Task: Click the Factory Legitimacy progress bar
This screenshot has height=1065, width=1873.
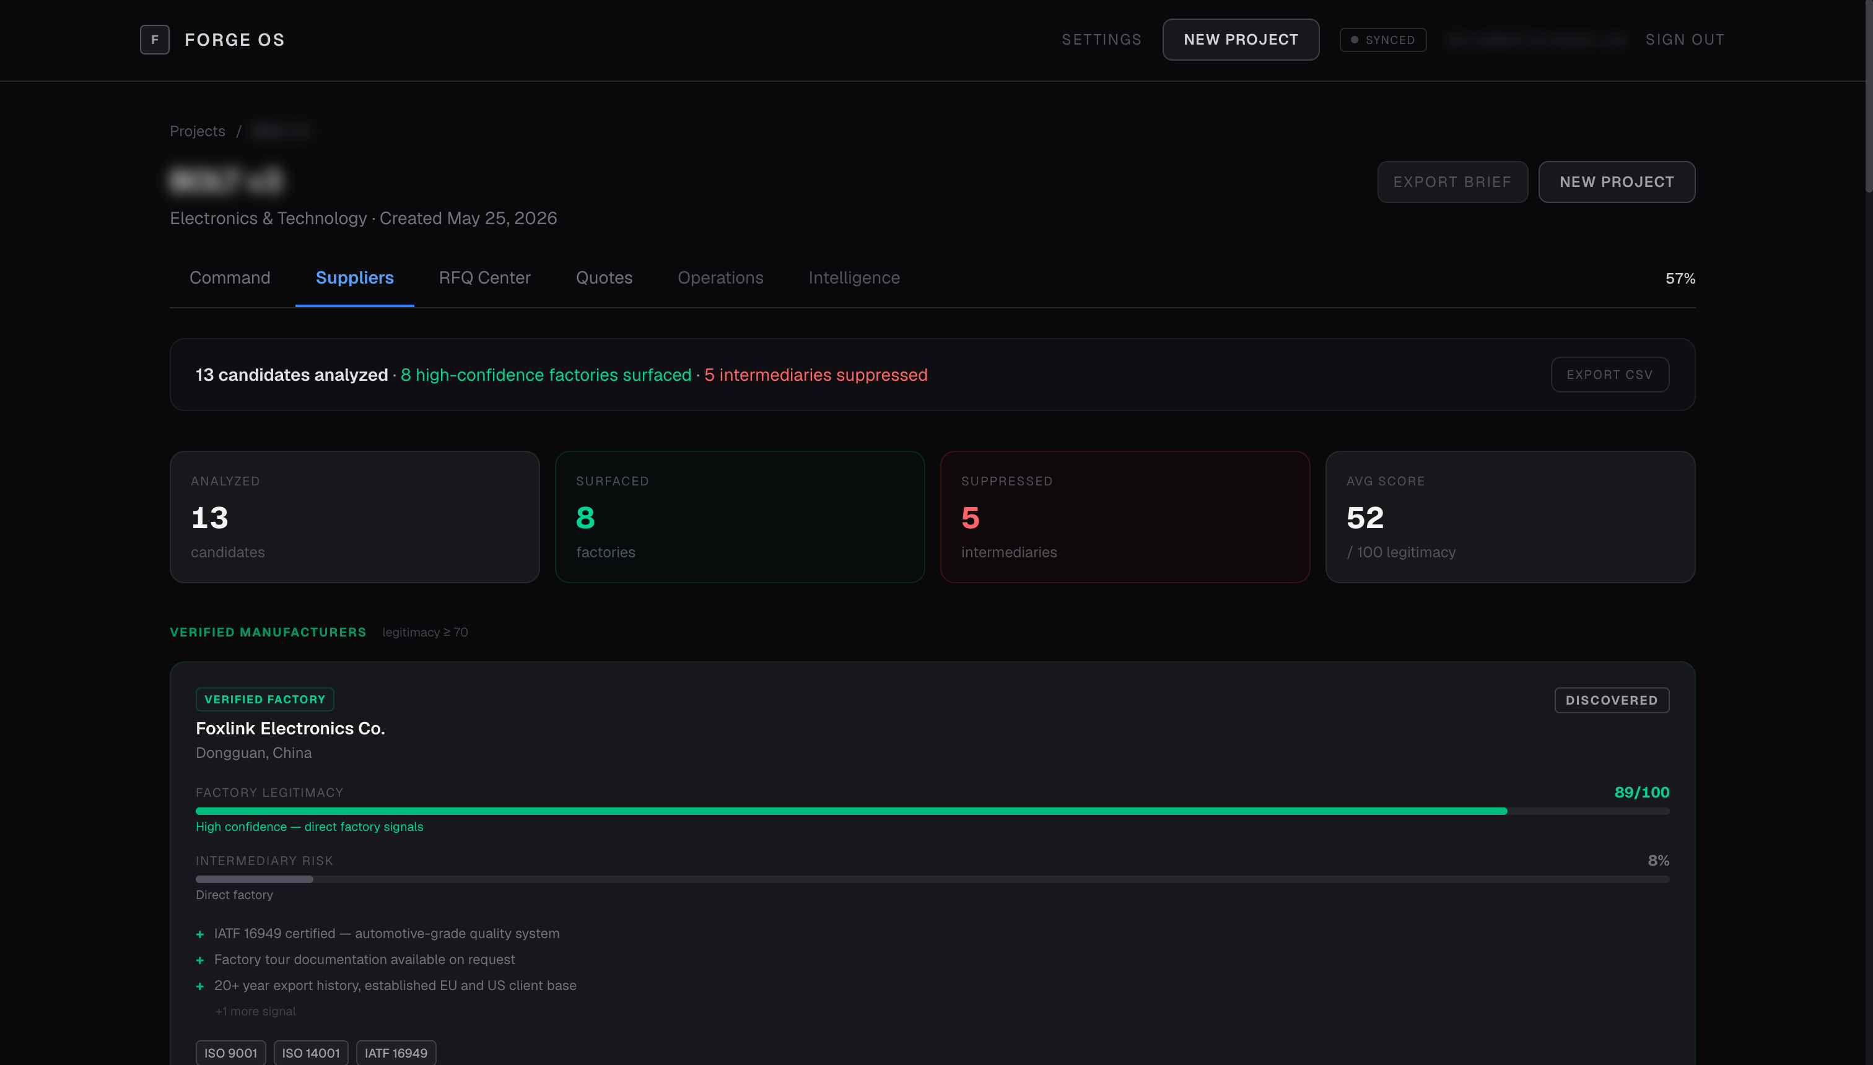Action: (x=932, y=811)
